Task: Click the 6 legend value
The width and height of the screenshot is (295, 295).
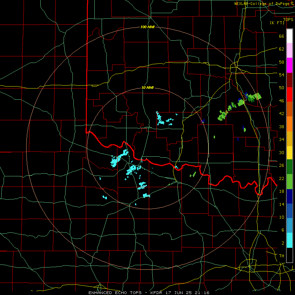Action: [283, 230]
